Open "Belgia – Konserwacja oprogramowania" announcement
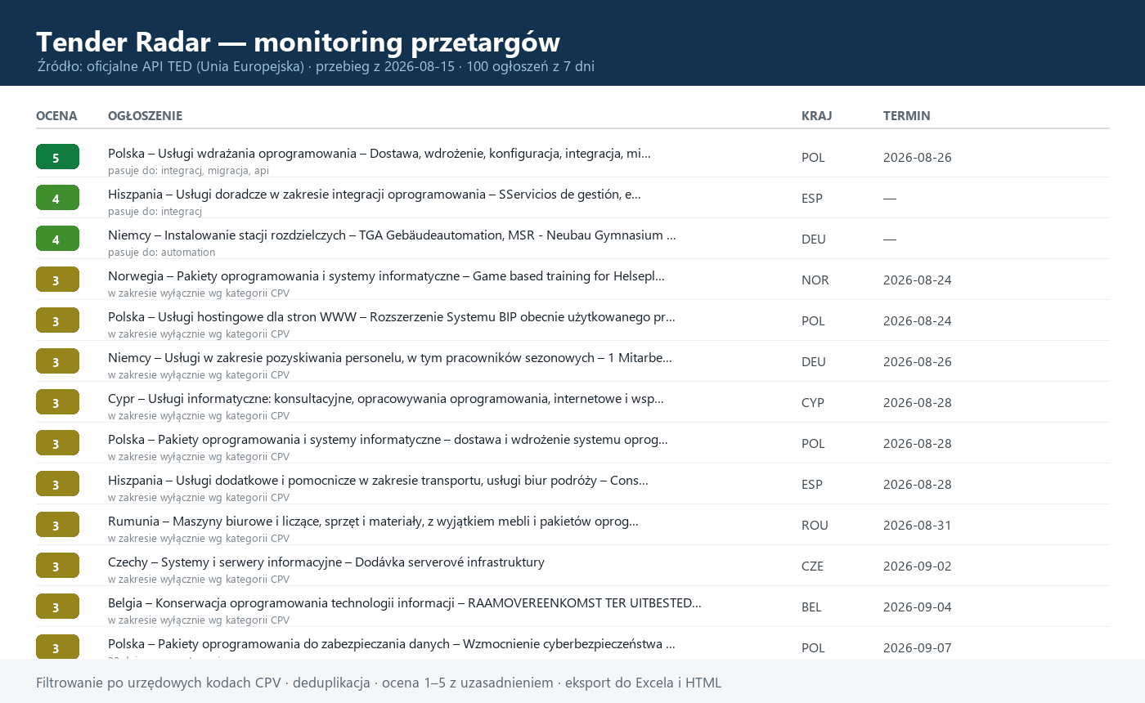 [405, 603]
